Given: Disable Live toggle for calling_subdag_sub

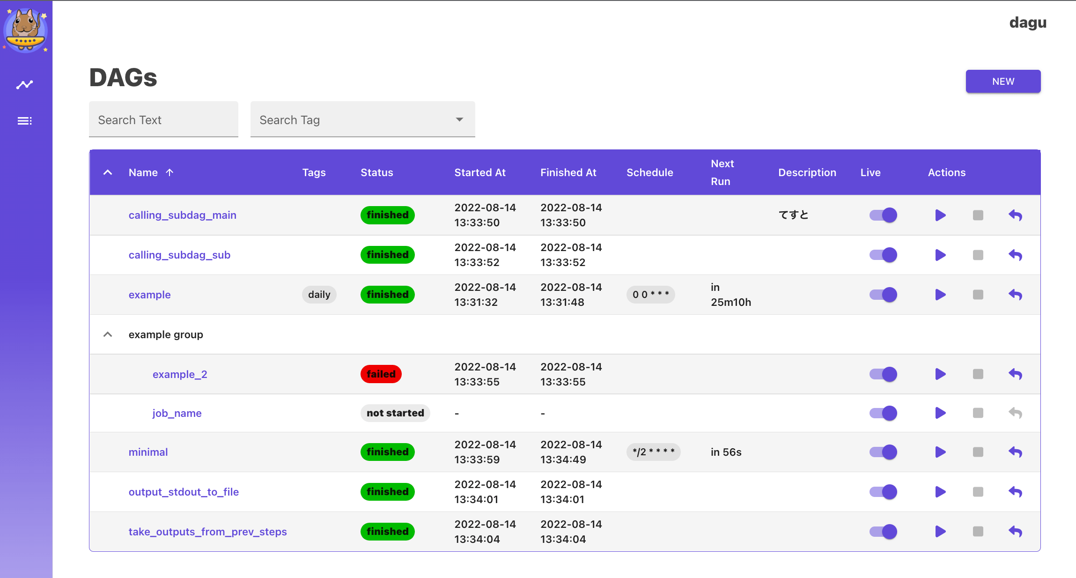Looking at the screenshot, I should [x=883, y=255].
